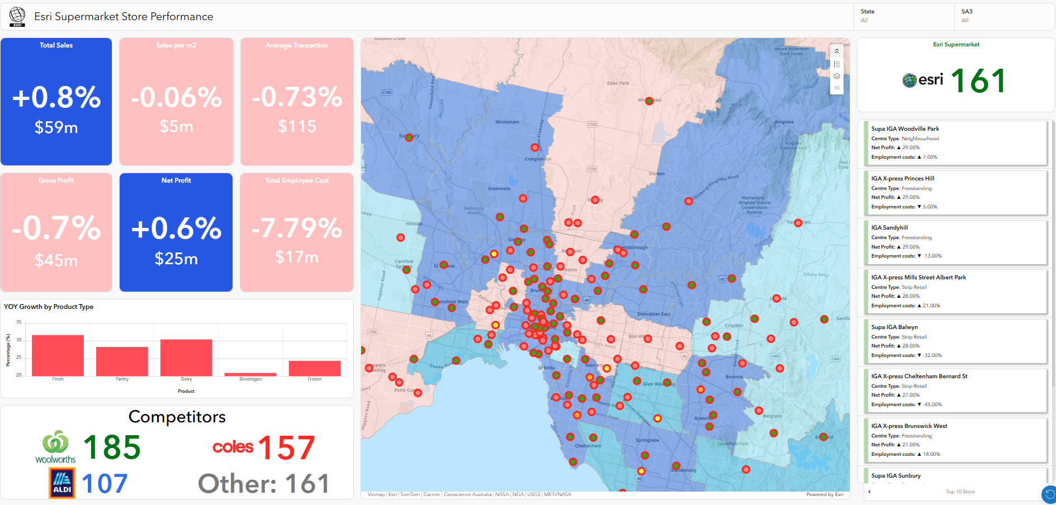Select IGA X-press Princes Hill list item
1056x505 pixels.
pyautogui.click(x=955, y=193)
